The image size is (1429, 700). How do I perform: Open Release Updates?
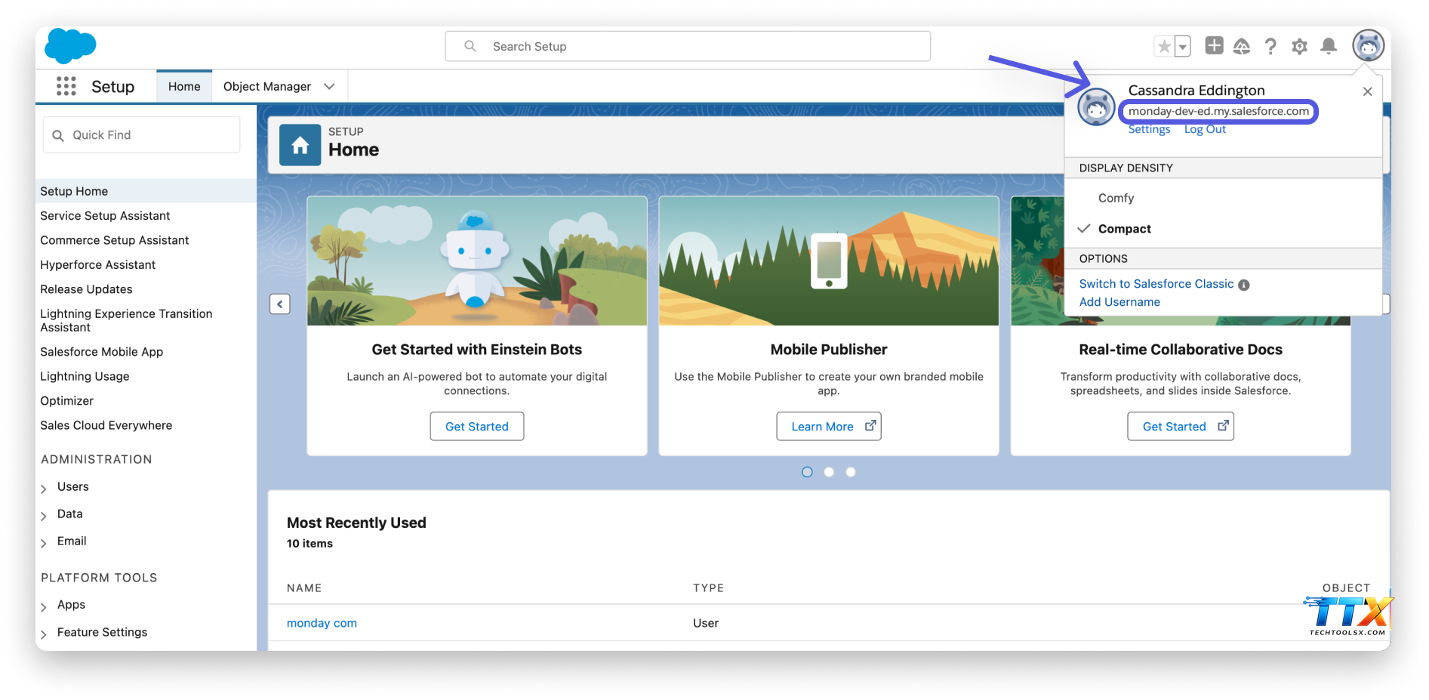(x=86, y=289)
